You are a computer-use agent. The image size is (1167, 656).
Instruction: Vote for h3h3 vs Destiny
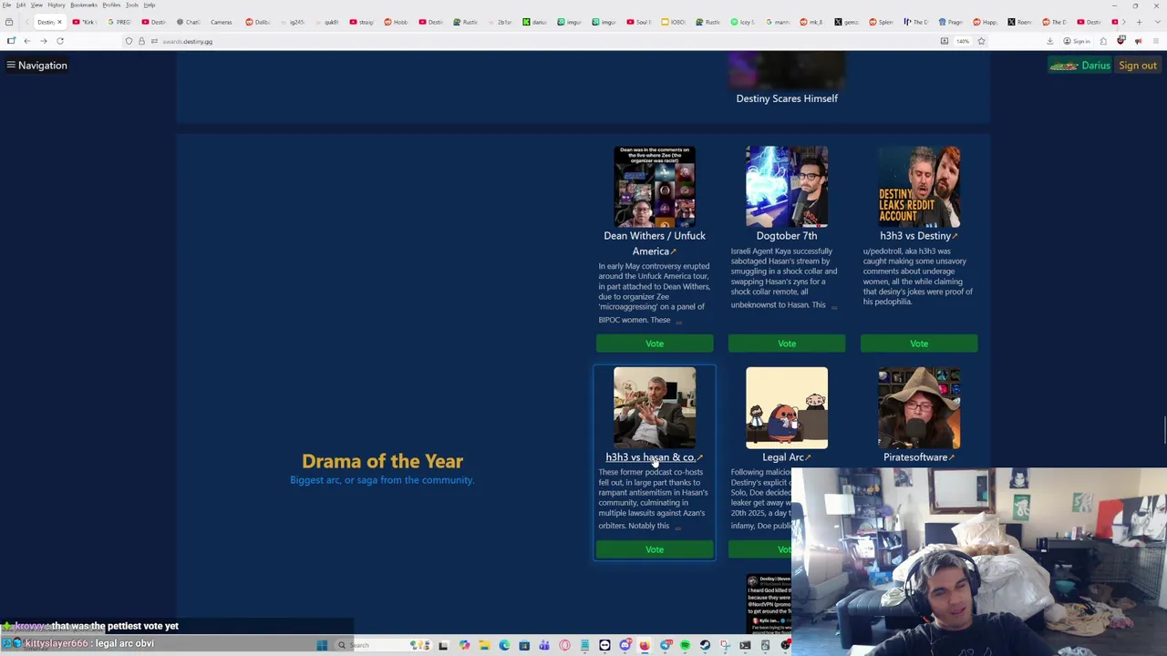tap(919, 343)
